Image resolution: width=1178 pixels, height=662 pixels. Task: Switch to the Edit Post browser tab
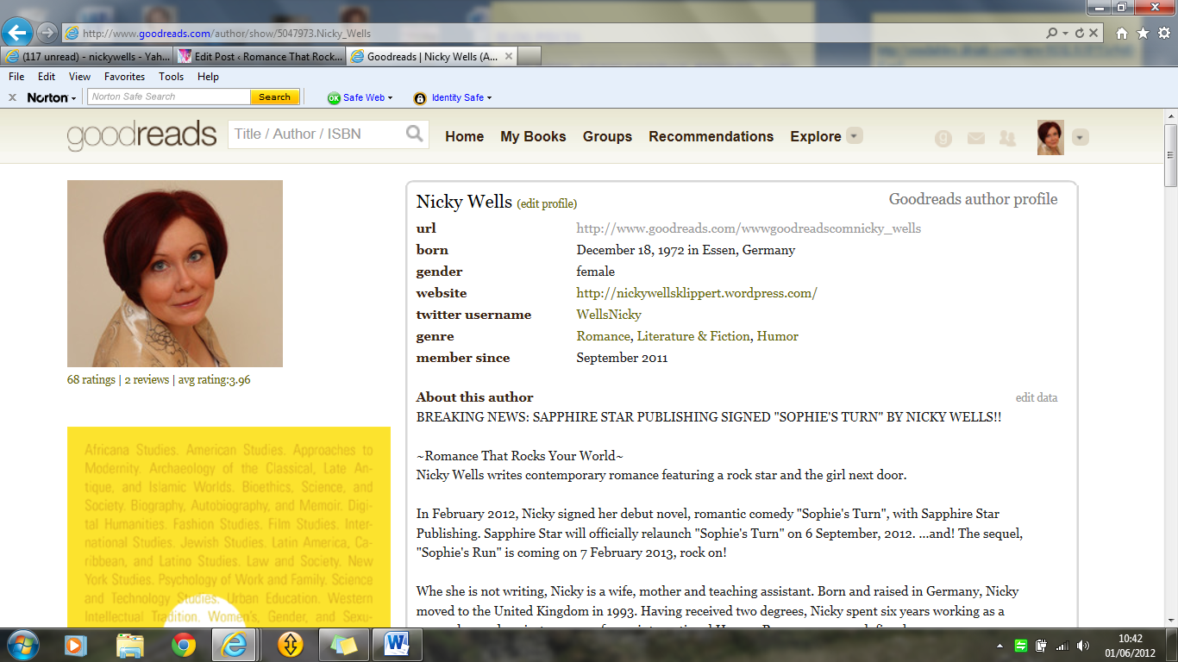[x=260, y=57]
